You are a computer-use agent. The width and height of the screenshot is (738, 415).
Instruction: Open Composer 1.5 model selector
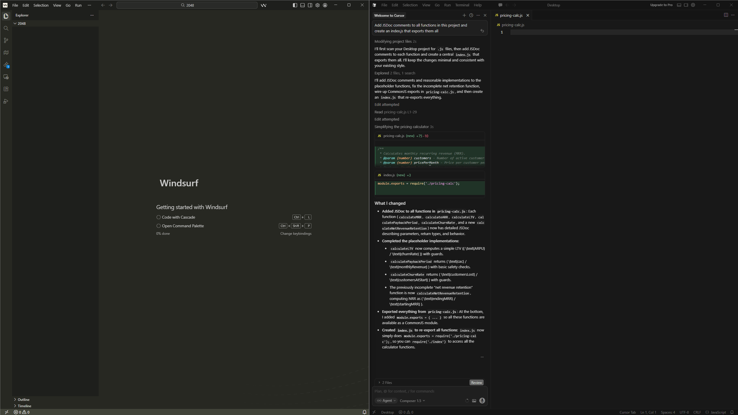tap(412, 401)
